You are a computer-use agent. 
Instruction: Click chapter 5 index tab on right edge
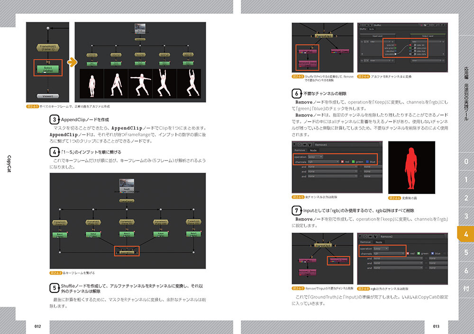pyautogui.click(x=466, y=253)
